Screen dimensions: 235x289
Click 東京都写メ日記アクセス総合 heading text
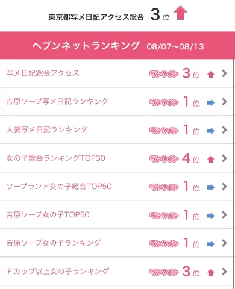tap(96, 17)
